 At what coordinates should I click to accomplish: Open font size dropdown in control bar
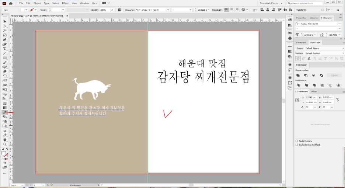(x=208, y=10)
